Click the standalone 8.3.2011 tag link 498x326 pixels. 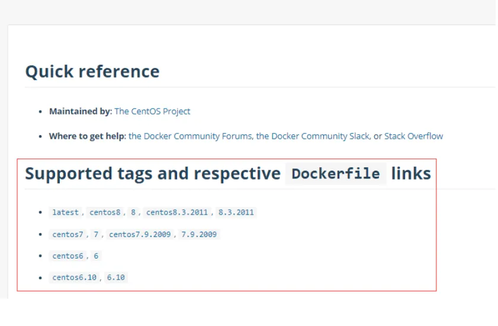[236, 212]
